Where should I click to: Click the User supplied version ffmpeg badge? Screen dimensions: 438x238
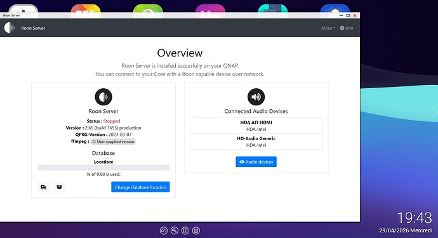click(x=113, y=142)
